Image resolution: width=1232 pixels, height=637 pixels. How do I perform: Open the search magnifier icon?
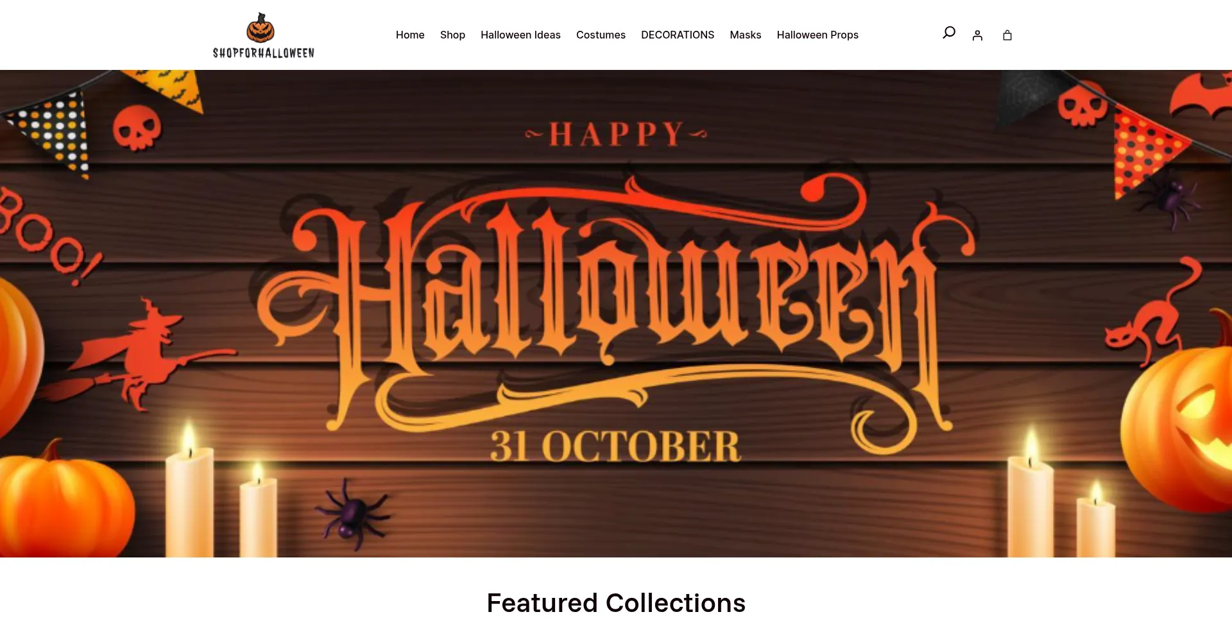point(949,33)
